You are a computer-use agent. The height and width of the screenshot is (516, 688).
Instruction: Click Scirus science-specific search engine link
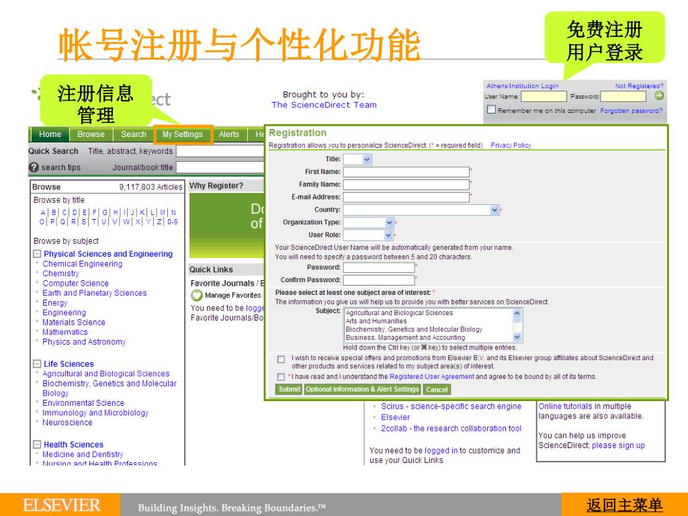tap(451, 406)
